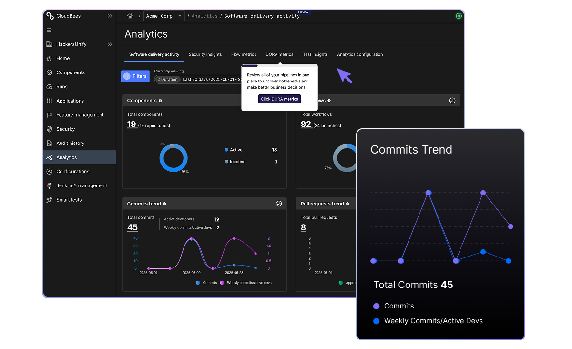The width and height of the screenshot is (572, 349).
Task: Switch to DORA metrics tab
Action: pos(279,54)
